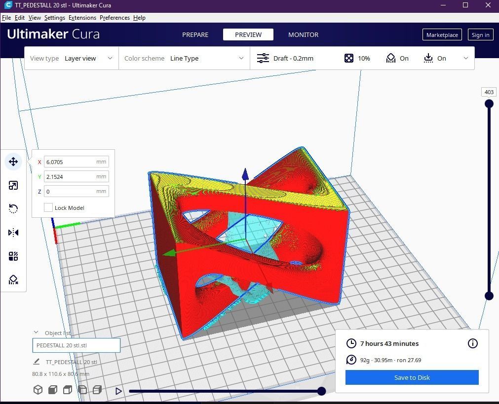Click the support On icon
This screenshot has width=499, height=404.
coord(390,58)
